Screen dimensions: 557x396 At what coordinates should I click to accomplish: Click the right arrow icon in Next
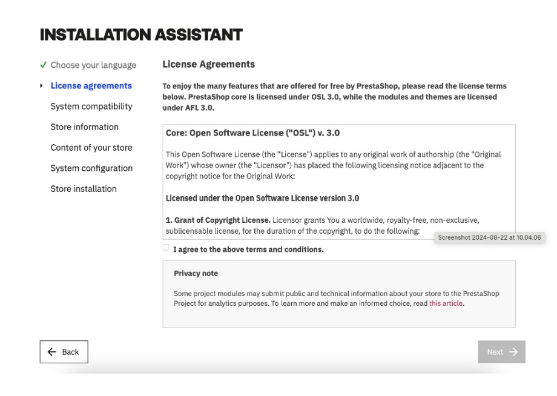tap(513, 352)
